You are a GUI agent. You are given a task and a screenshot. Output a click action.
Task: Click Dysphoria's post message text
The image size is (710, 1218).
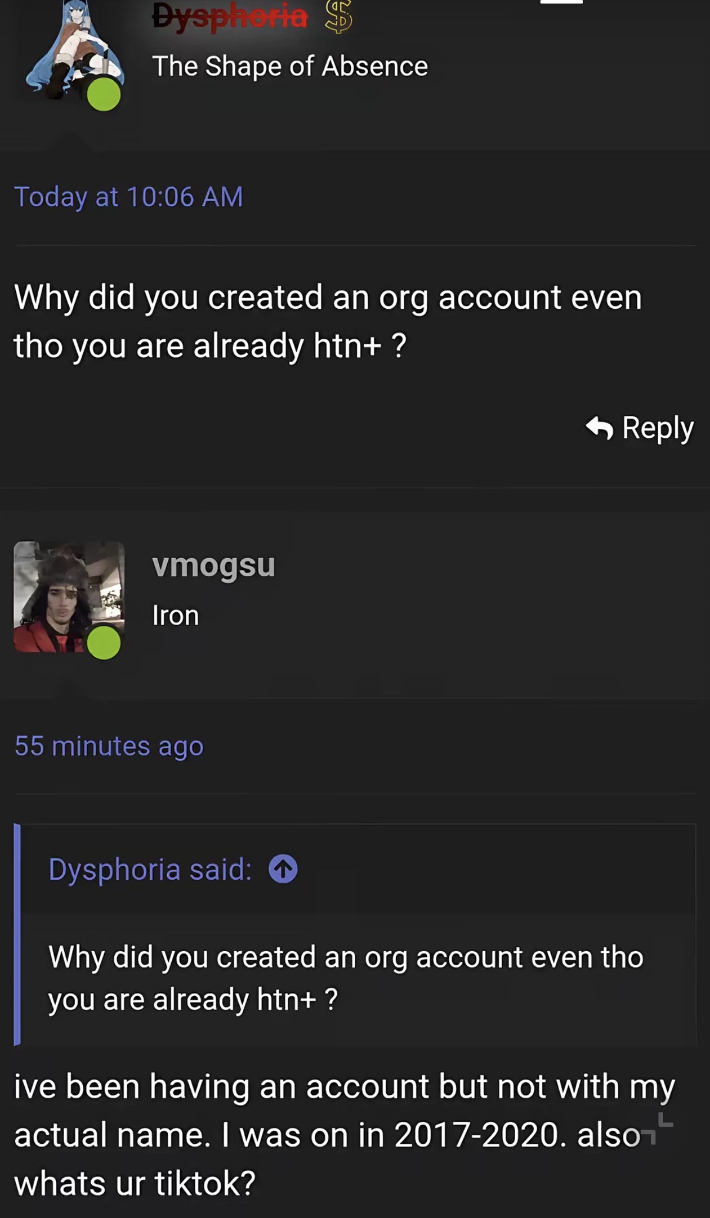[328, 321]
